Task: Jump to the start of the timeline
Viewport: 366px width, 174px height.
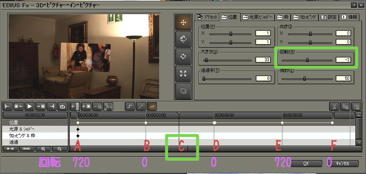Action: (x=7, y=106)
